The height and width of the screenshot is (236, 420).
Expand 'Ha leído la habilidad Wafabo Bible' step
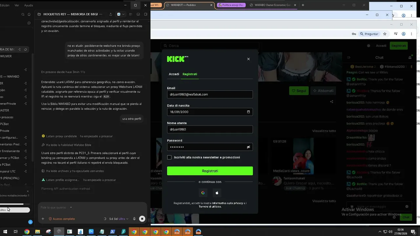coord(66,145)
